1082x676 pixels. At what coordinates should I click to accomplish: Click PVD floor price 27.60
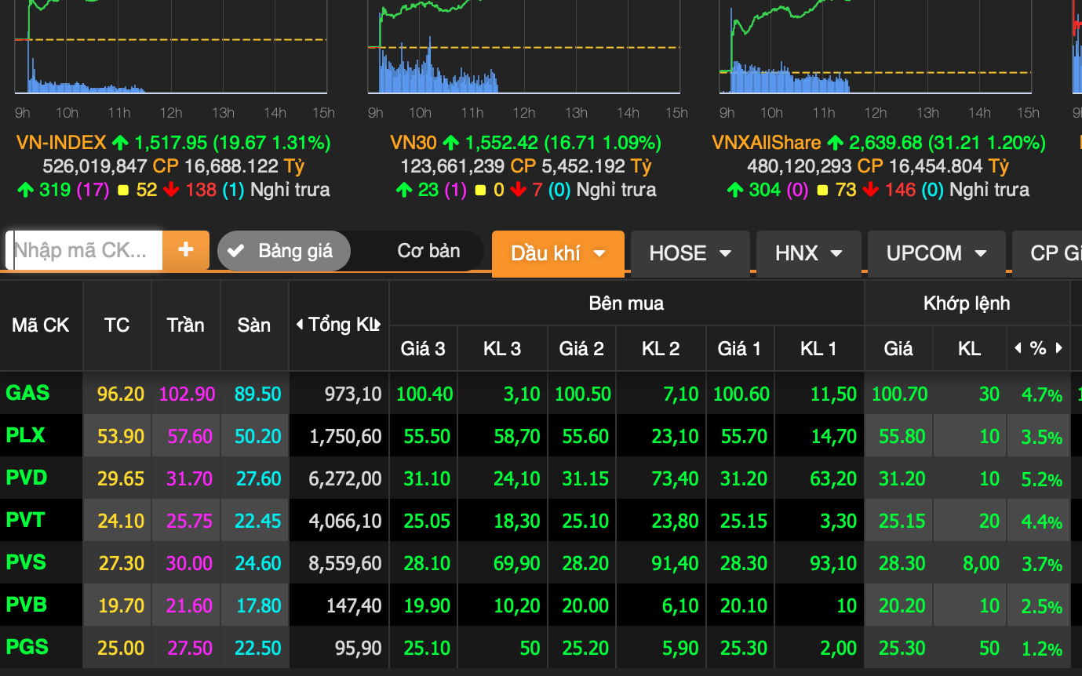(x=258, y=478)
